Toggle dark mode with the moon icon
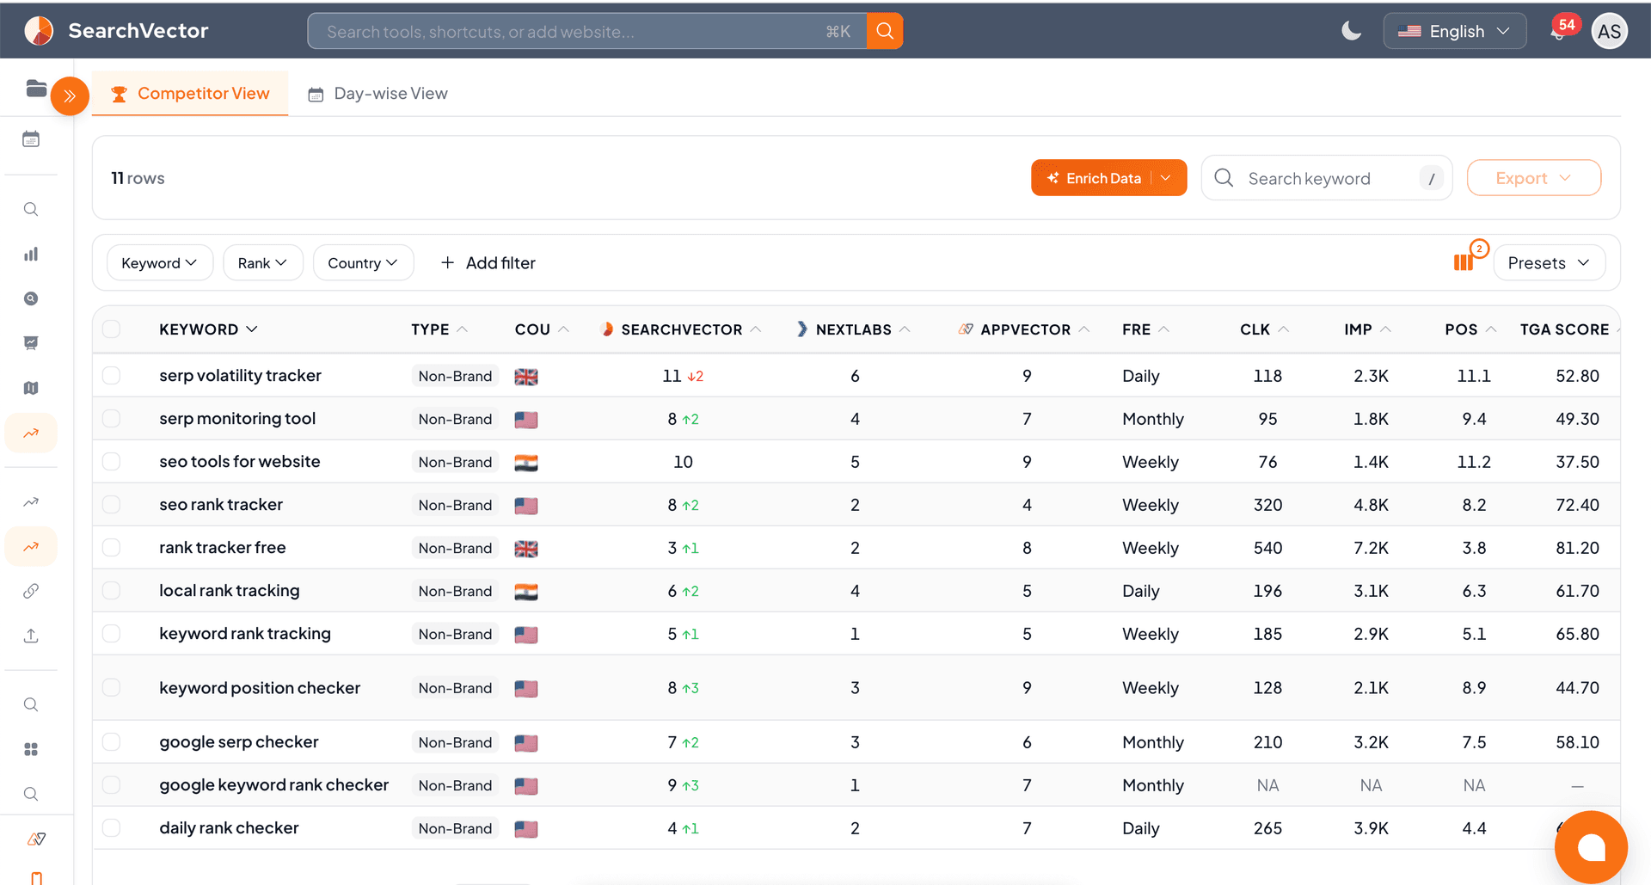 click(1352, 31)
